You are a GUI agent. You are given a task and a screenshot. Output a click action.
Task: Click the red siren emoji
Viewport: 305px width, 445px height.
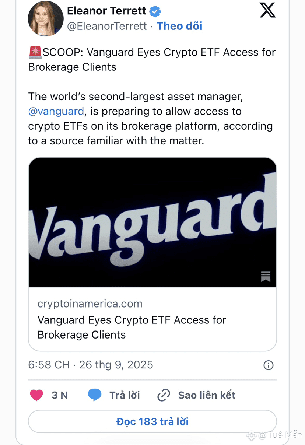click(35, 52)
